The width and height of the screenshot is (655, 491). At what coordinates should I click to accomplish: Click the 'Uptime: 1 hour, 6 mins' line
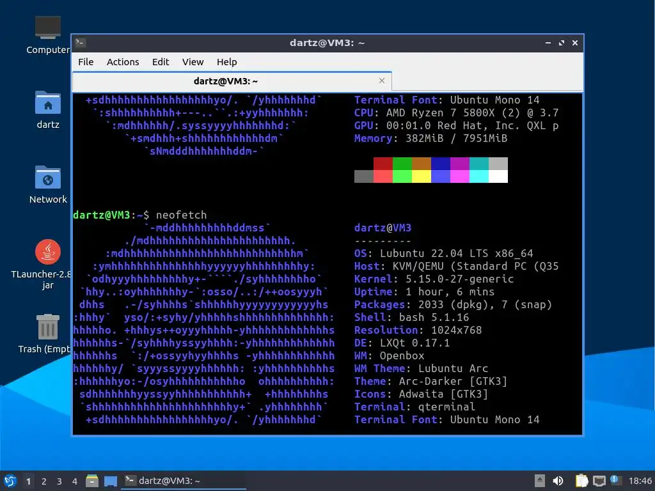point(424,292)
